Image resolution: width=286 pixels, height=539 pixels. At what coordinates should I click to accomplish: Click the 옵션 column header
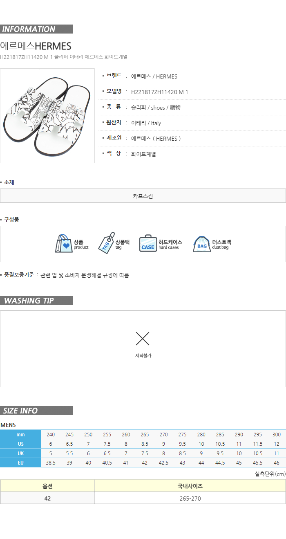(47, 486)
